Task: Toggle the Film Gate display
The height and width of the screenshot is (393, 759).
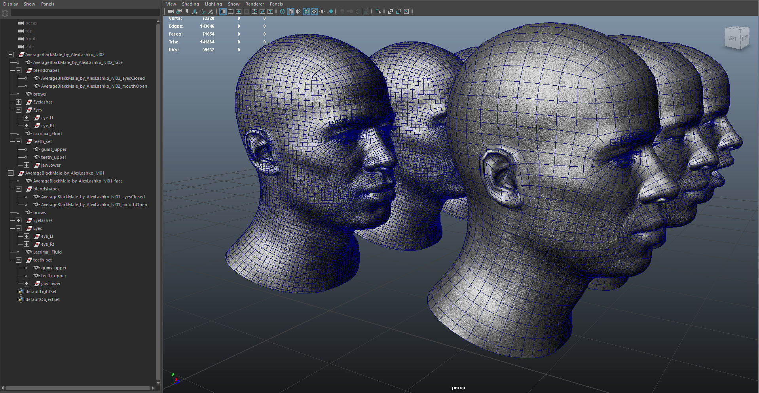Action: tap(231, 11)
